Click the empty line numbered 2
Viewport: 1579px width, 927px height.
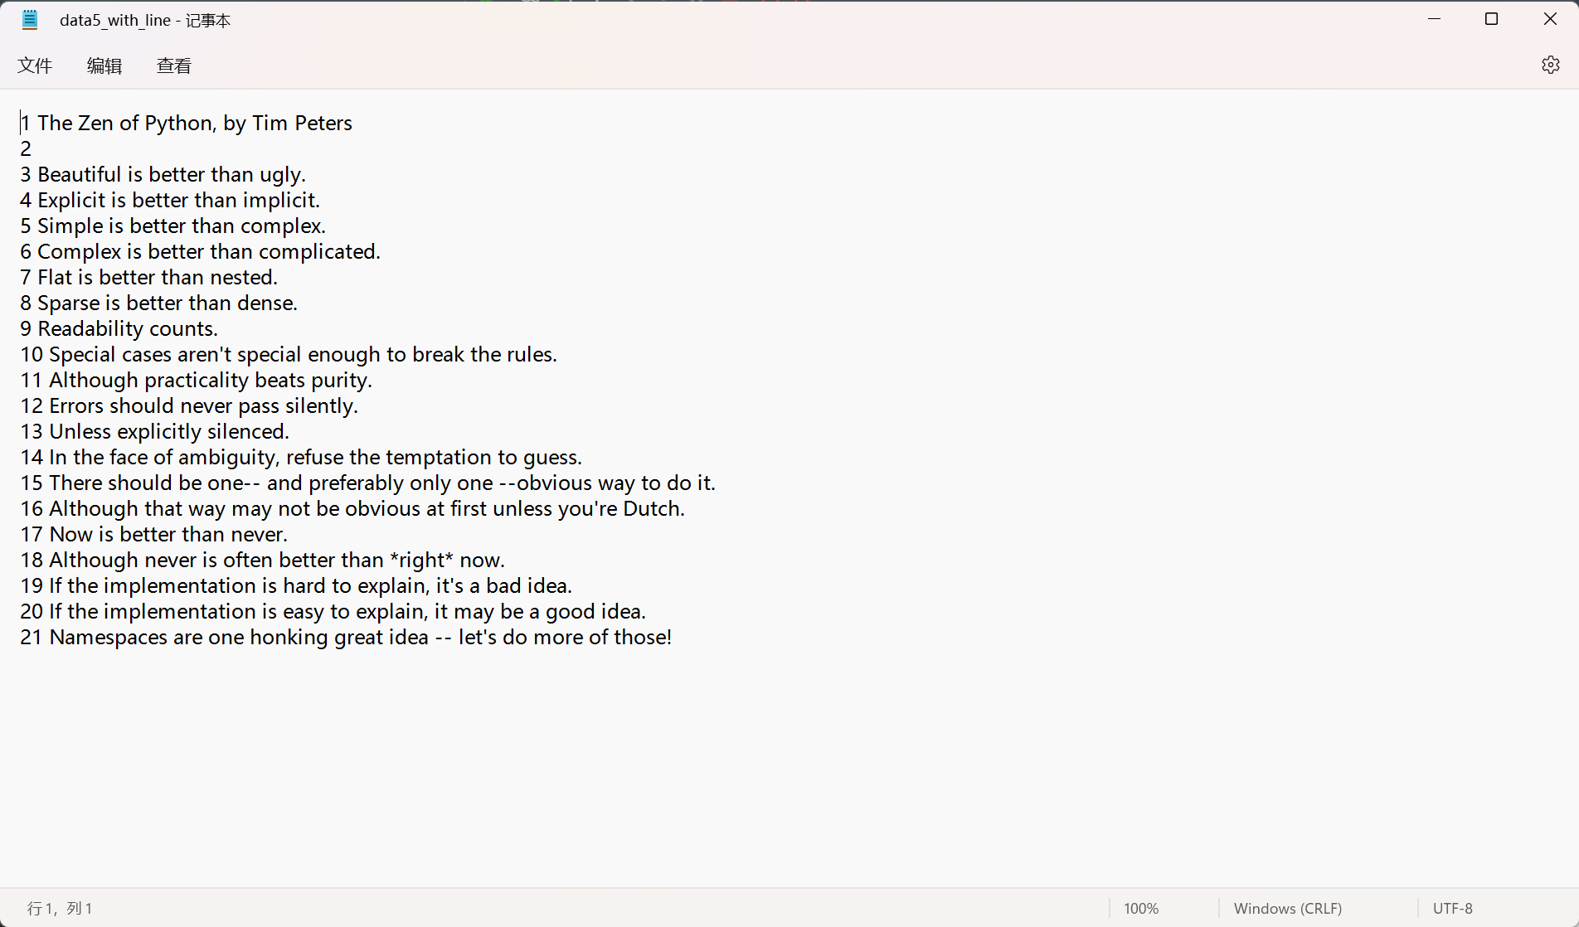(26, 149)
